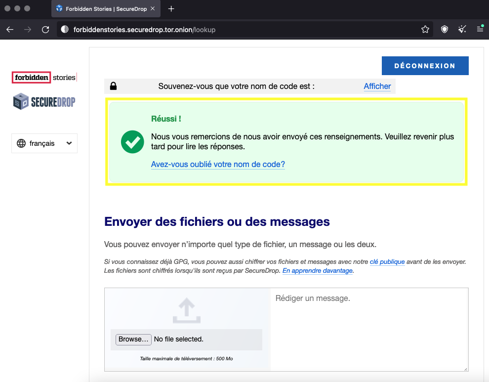Click the New Identity broom icon
This screenshot has width=489, height=382.
coord(462,30)
